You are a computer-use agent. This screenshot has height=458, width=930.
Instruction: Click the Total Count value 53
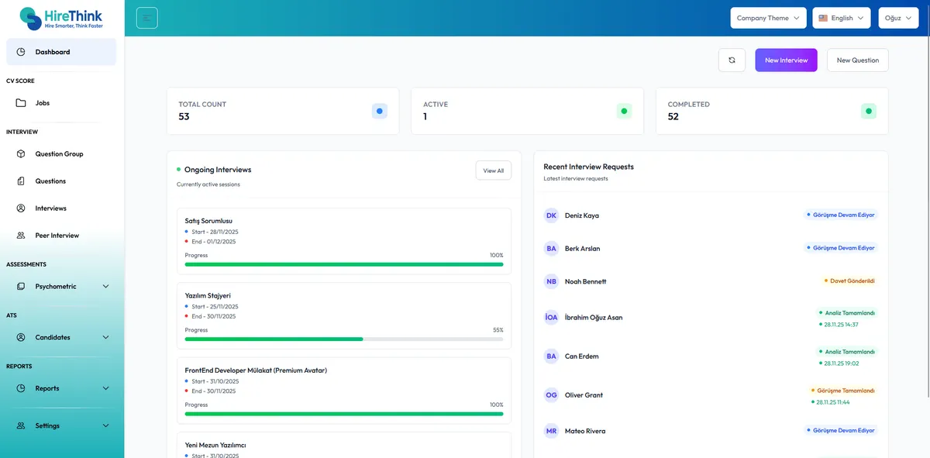[184, 117]
